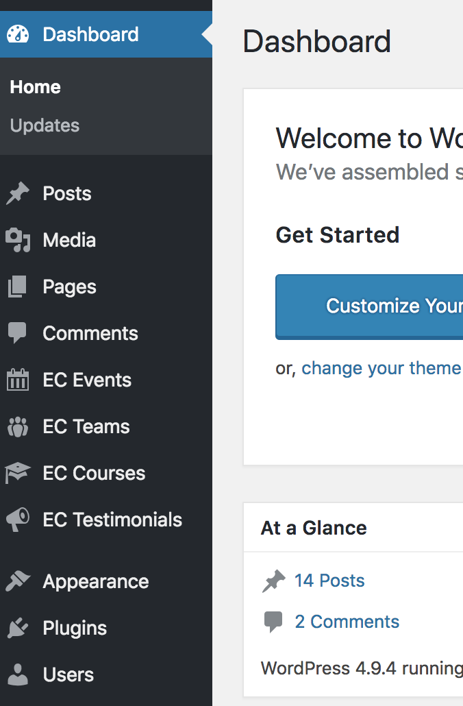Click the Customize Your Site button

[x=369, y=306]
